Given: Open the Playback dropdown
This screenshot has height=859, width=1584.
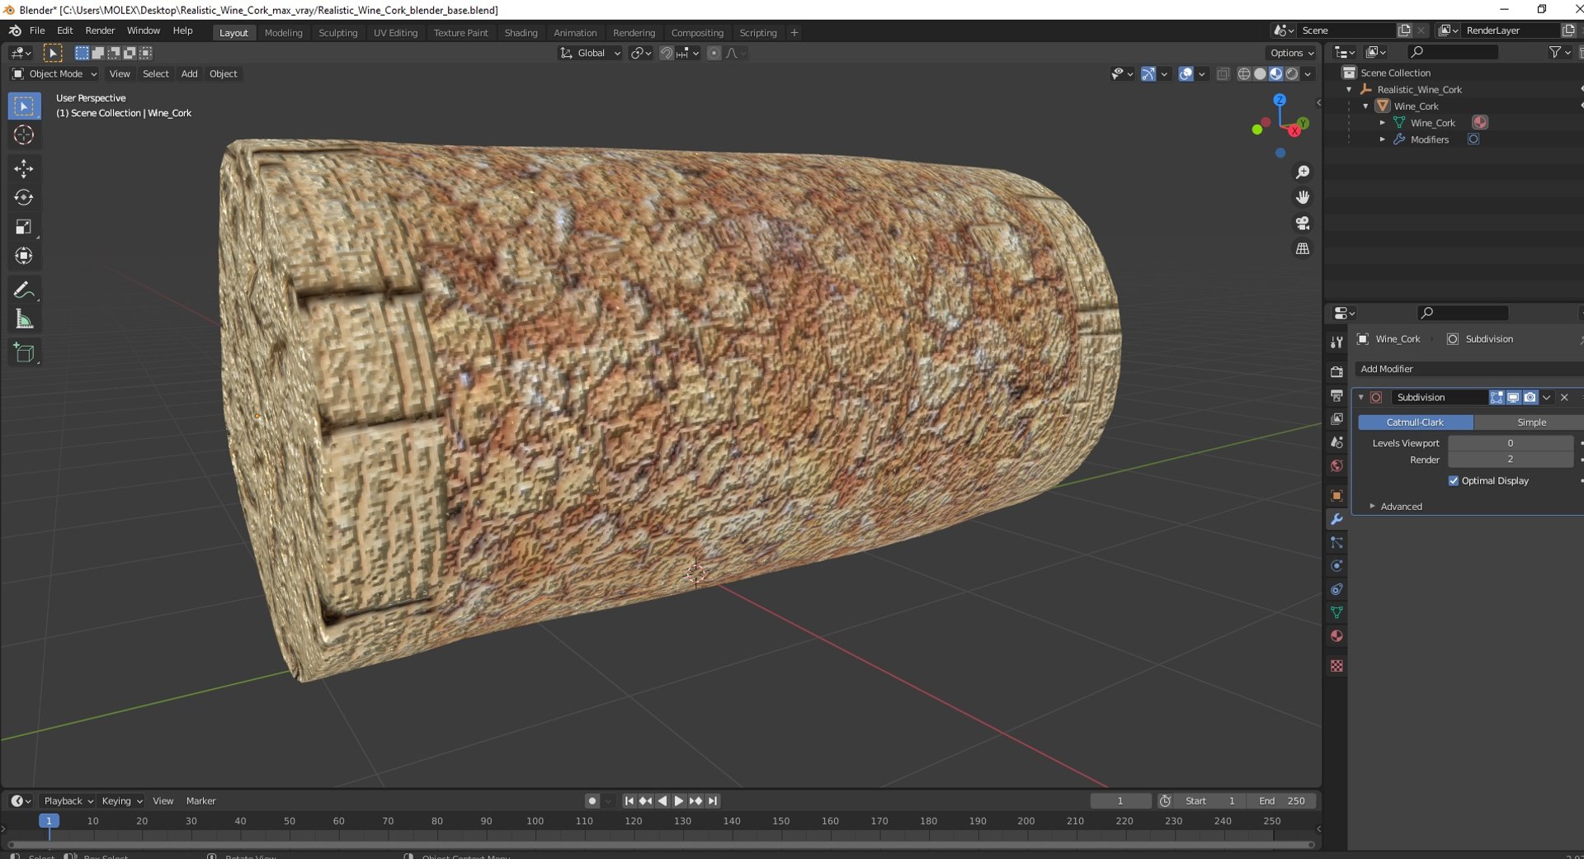Looking at the screenshot, I should point(68,801).
